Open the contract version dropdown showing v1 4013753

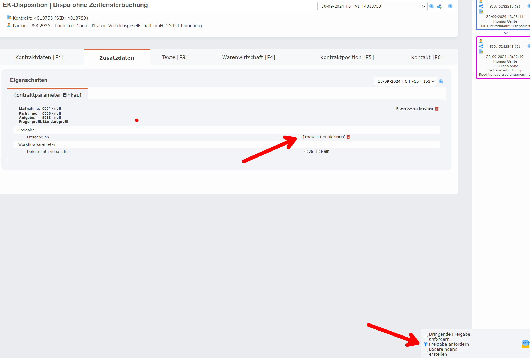372,6
